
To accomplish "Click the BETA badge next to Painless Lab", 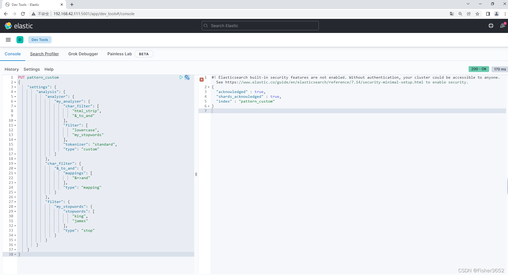I will click(144, 54).
